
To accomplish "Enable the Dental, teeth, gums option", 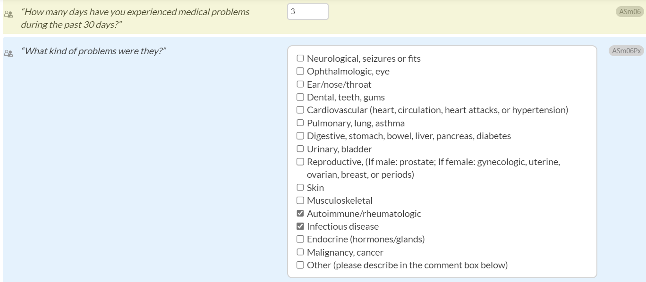I will point(300,98).
